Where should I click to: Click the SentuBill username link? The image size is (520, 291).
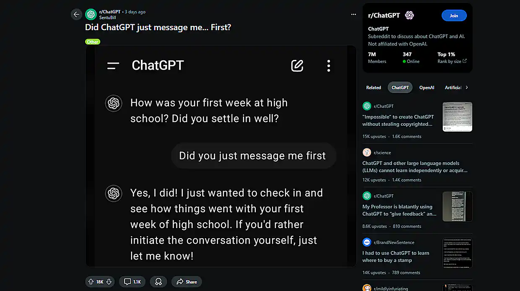pos(107,18)
